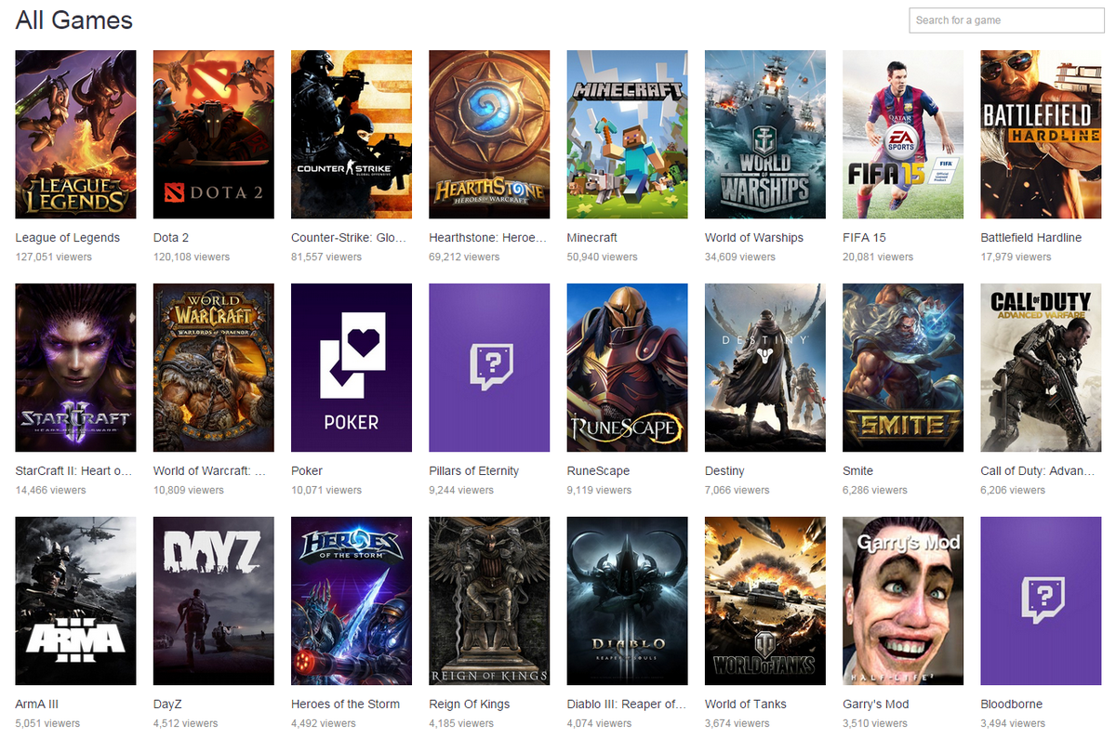
Task: Follow the RuneScape title link
Action: coord(598,471)
